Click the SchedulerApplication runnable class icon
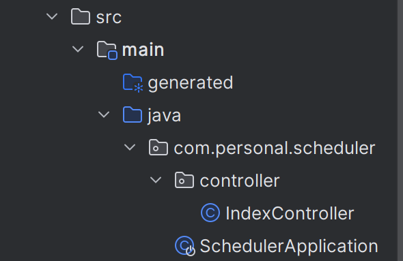The image size is (403, 261). click(185, 246)
